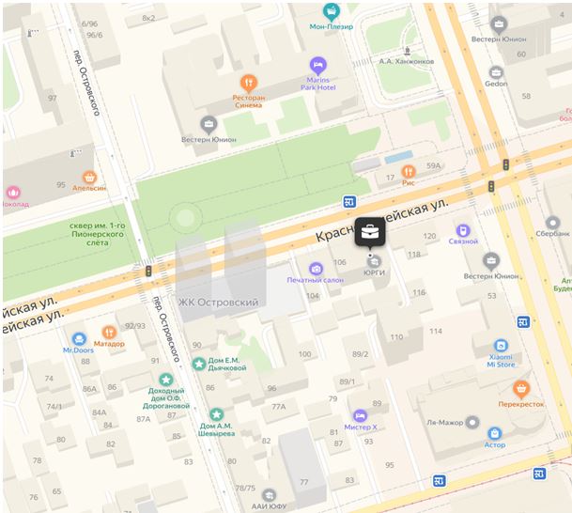
Task: Select the Печатный салон camera icon
Action: pos(316,269)
